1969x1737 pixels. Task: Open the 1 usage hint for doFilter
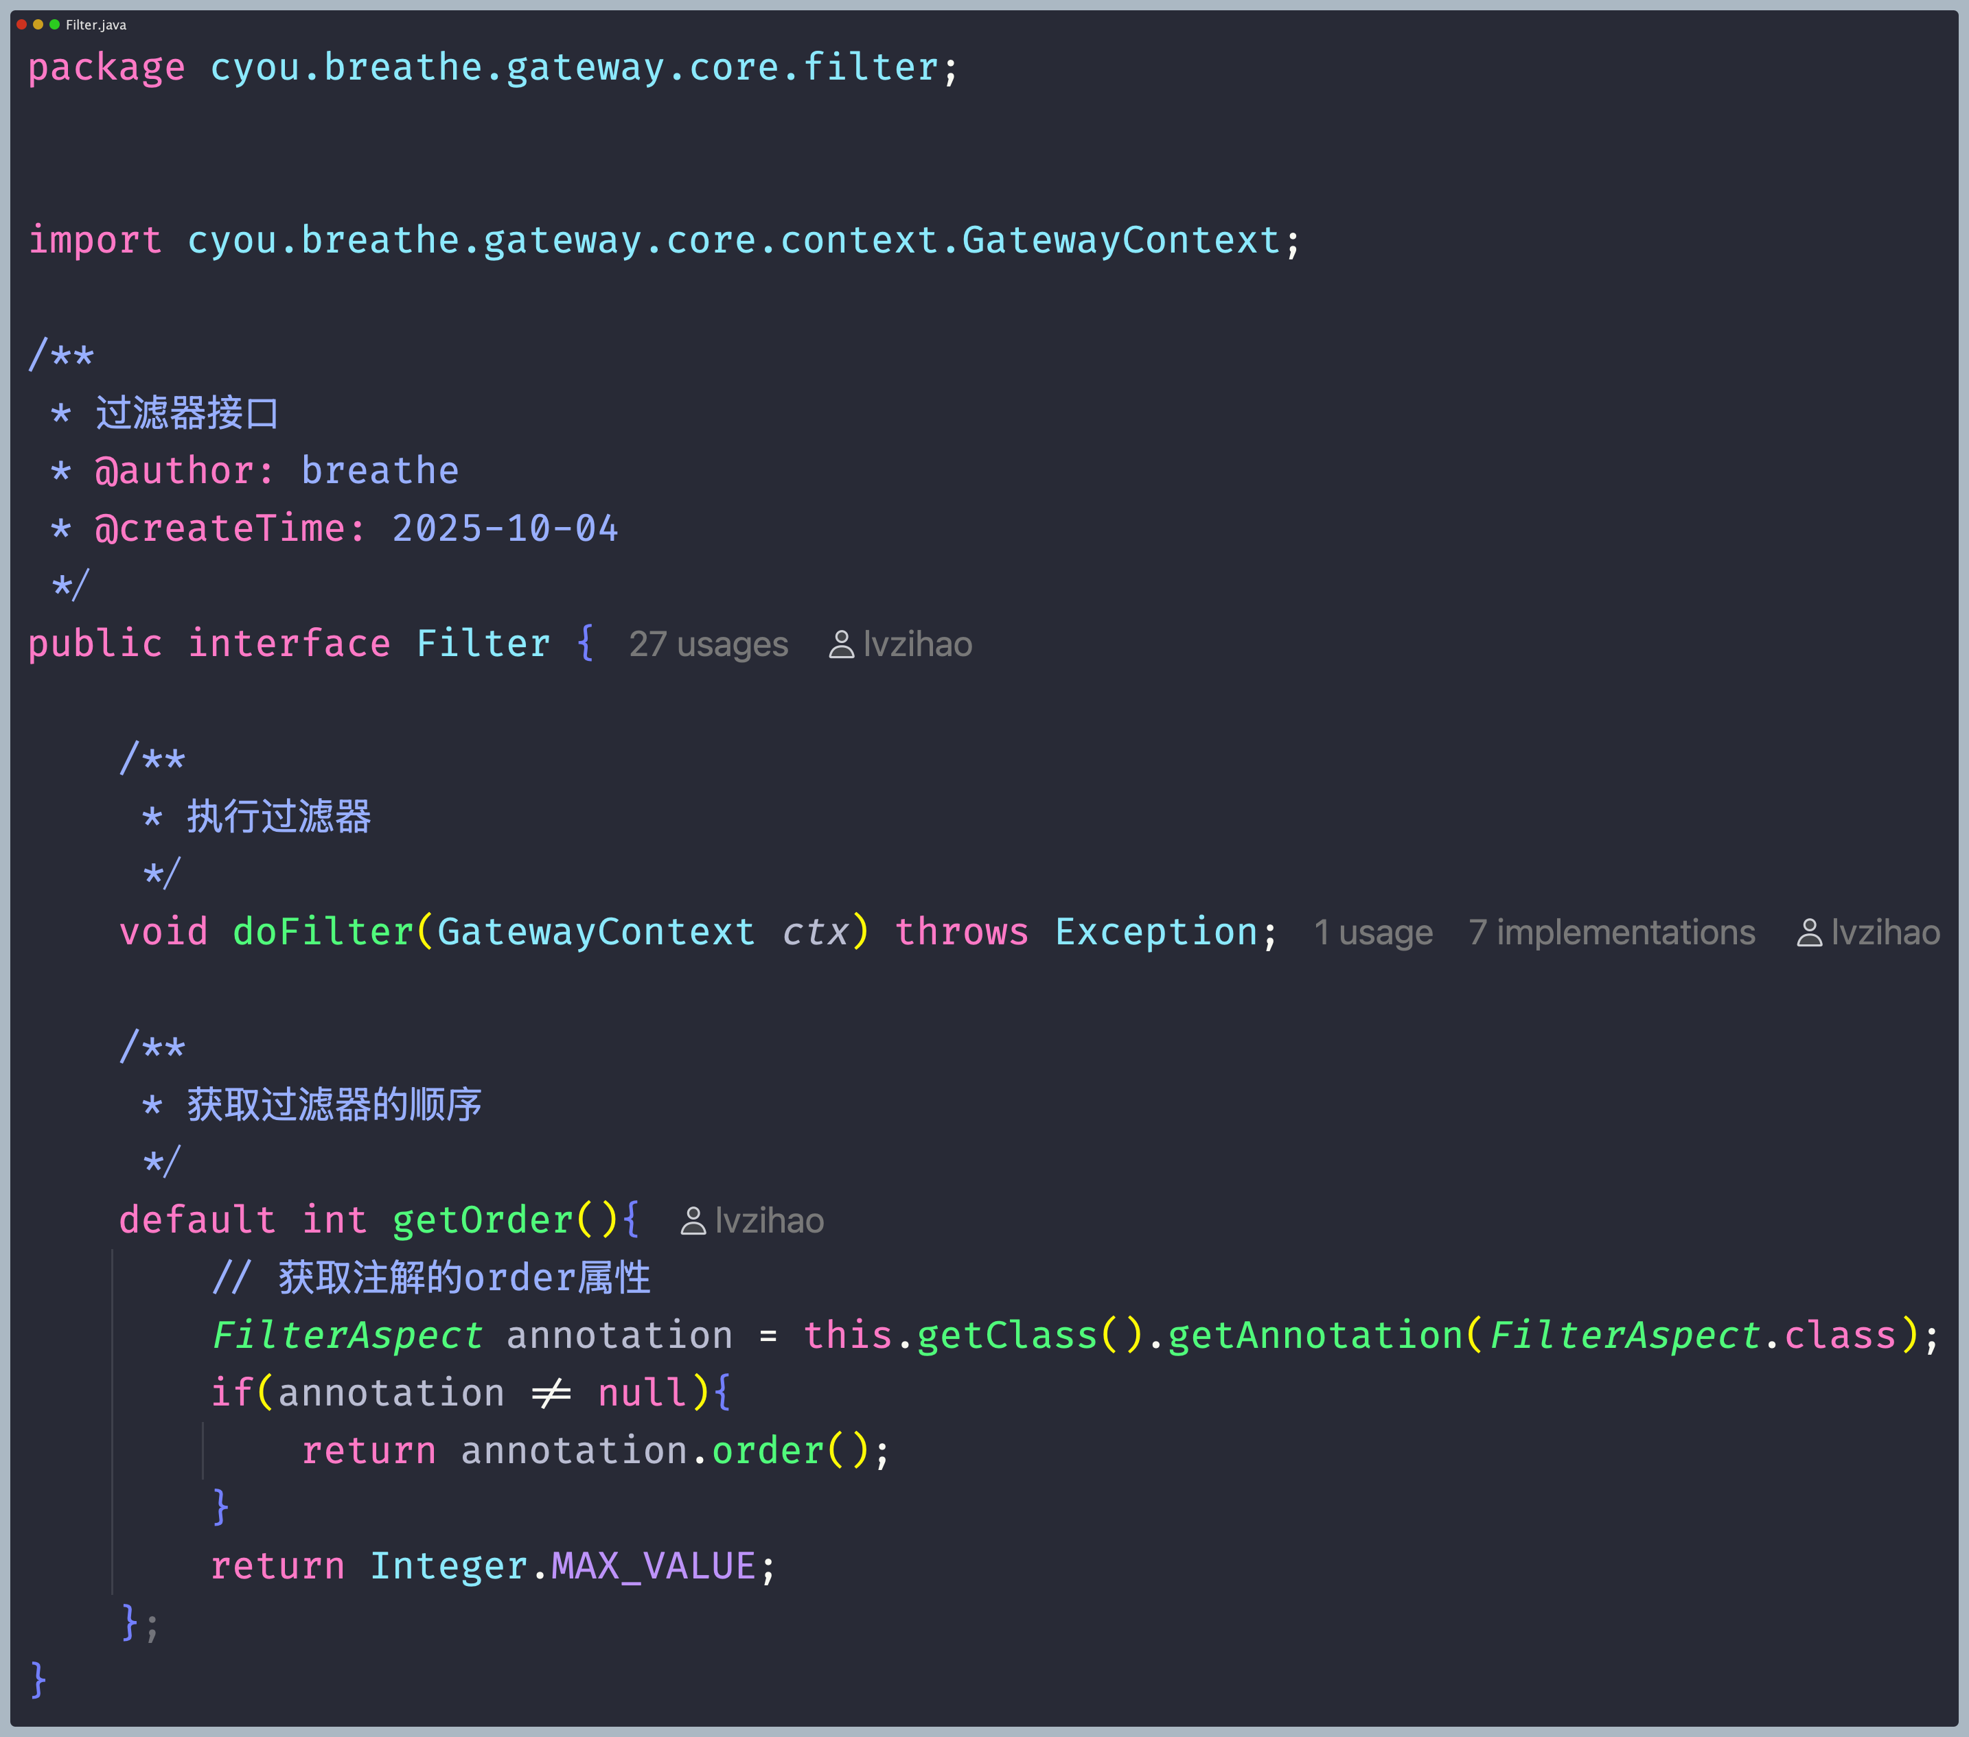pos(1372,932)
